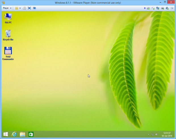The width and height of the screenshot is (176, 139).
Task: Enter full screen mode
Action: (29, 8)
